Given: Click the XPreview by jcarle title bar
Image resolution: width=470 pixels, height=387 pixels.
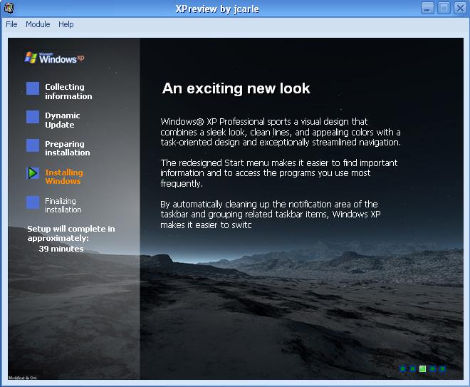Looking at the screenshot, I should point(217,9).
